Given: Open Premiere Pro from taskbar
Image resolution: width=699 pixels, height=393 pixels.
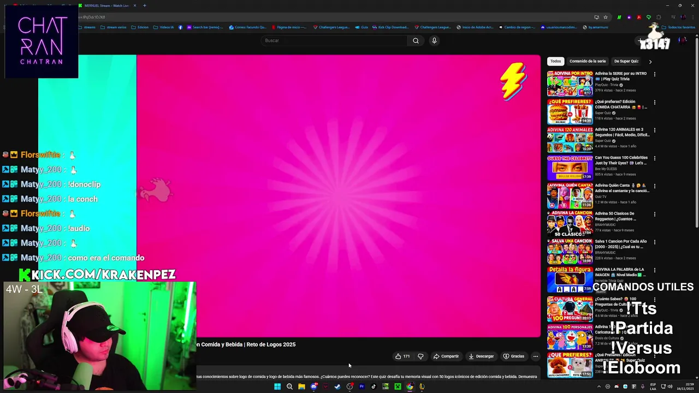Looking at the screenshot, I should click(x=362, y=386).
